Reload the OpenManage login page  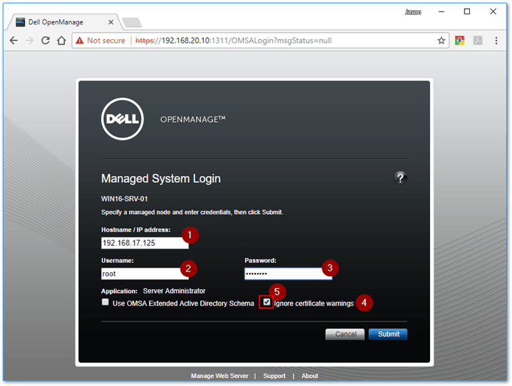click(x=45, y=41)
